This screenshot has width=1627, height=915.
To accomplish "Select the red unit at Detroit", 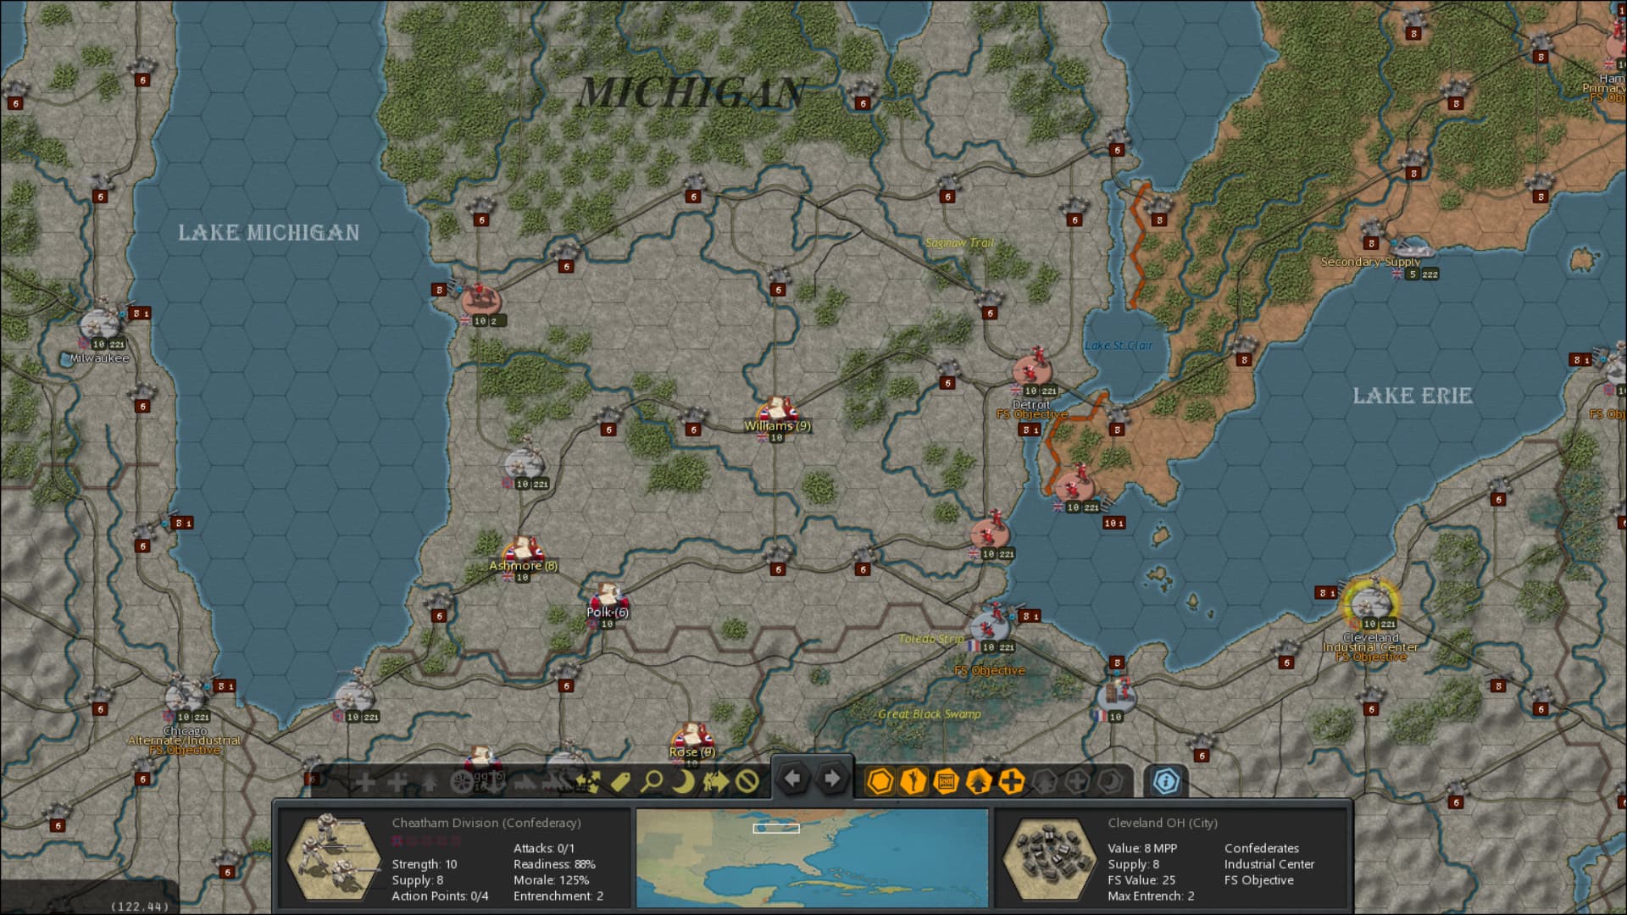I will click(x=1032, y=369).
